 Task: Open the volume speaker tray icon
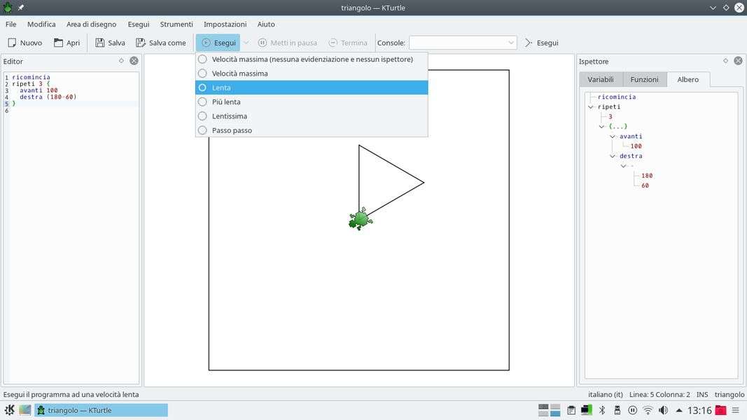click(x=663, y=410)
